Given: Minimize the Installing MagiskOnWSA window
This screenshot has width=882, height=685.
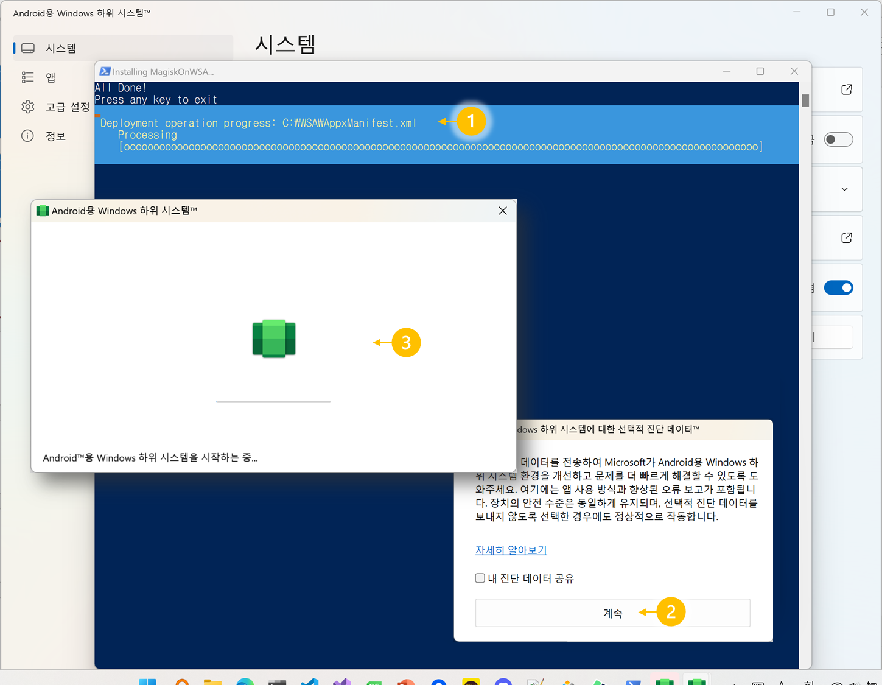Looking at the screenshot, I should point(727,71).
